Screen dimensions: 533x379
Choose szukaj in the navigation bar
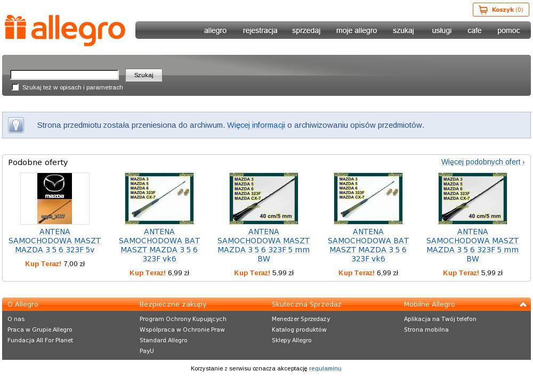(403, 30)
